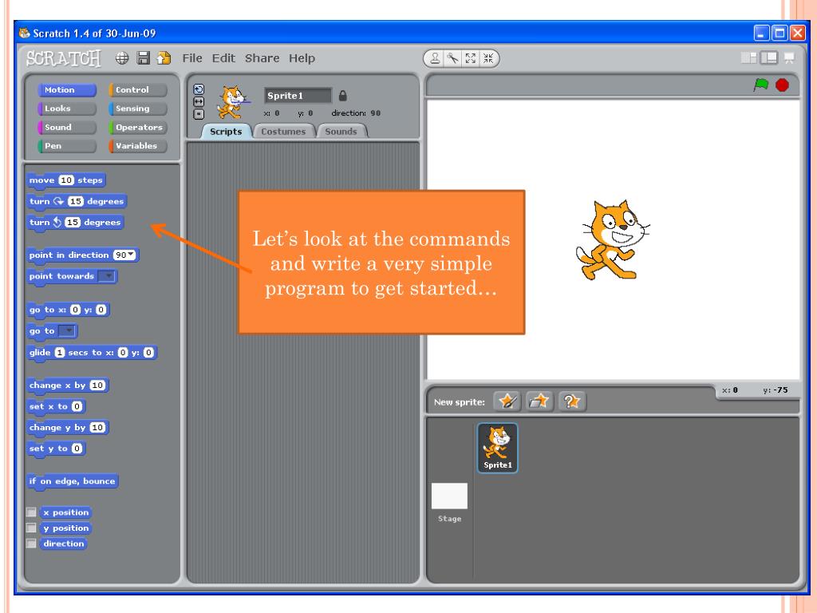Switch to the Costumes tab

point(283,132)
